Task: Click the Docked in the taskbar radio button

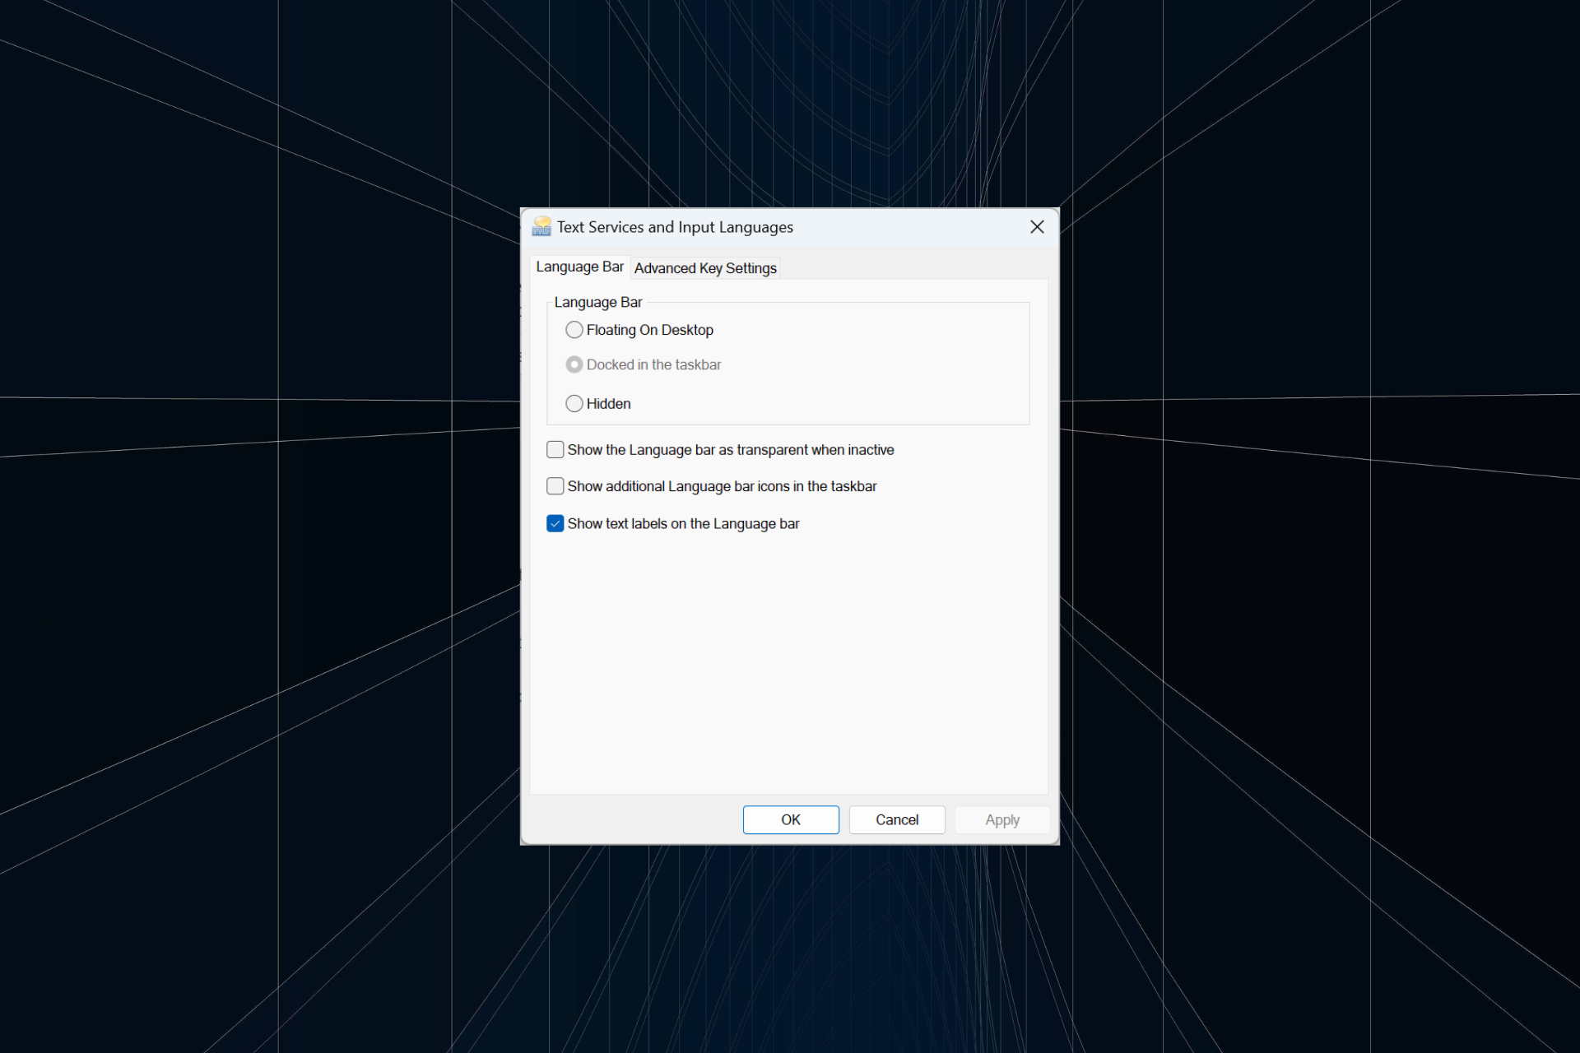Action: tap(574, 364)
